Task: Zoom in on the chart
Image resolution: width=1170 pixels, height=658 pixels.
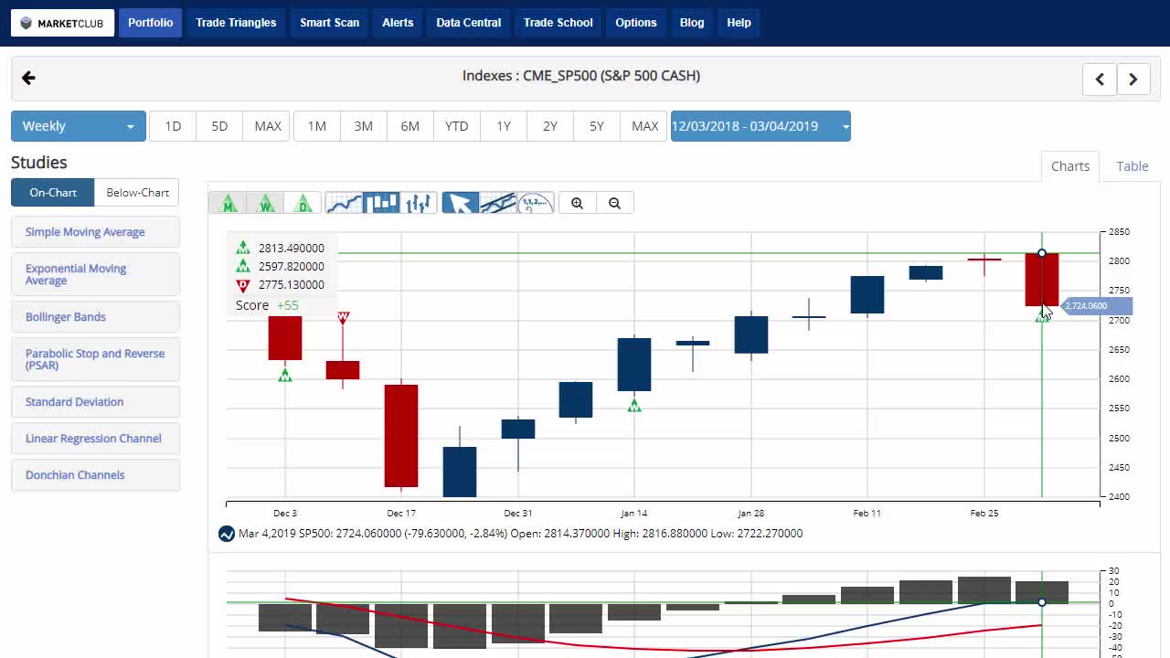Action: 577,203
